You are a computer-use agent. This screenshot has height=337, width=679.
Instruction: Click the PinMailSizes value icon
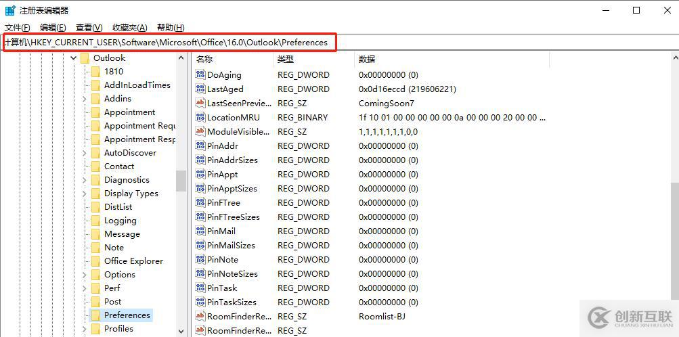(x=200, y=245)
